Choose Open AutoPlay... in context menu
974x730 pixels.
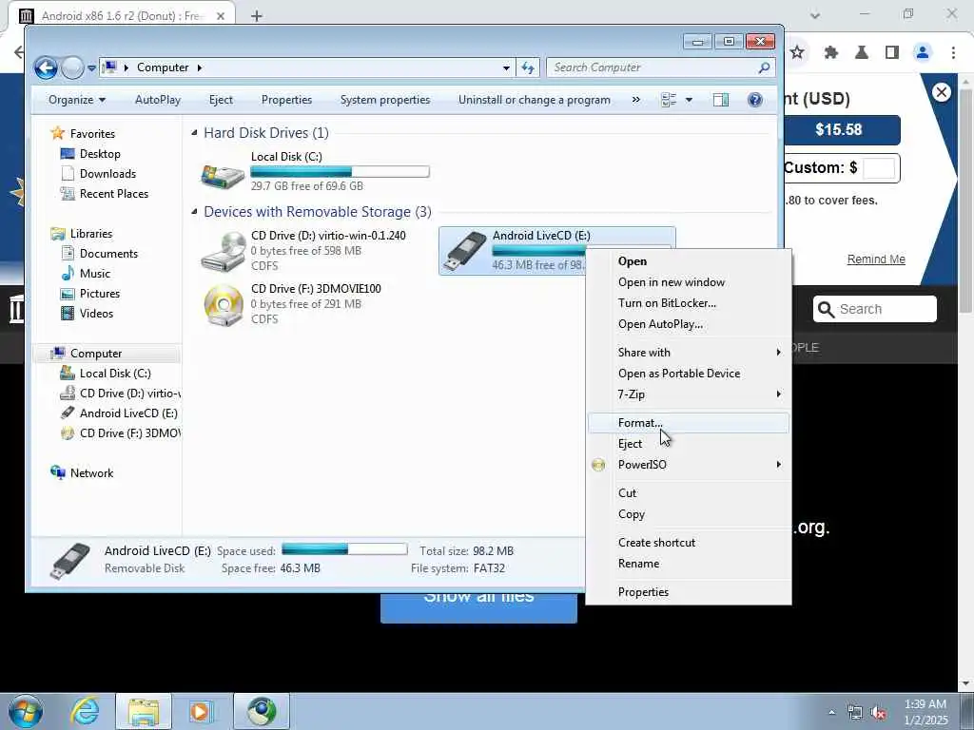click(660, 324)
